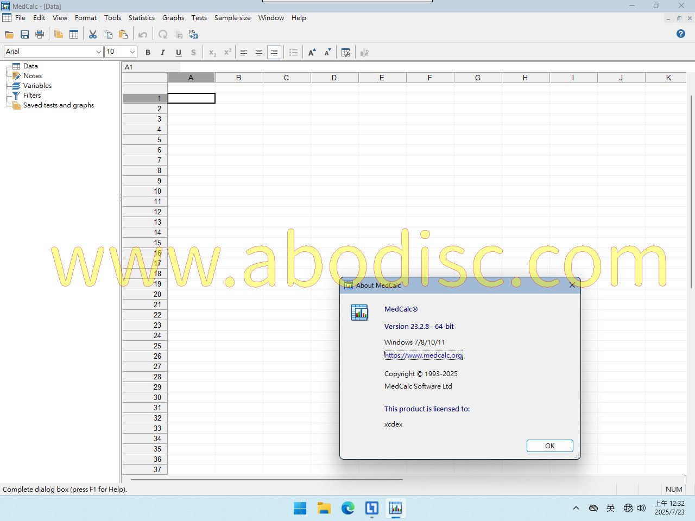Open the Sample size menu

[232, 18]
